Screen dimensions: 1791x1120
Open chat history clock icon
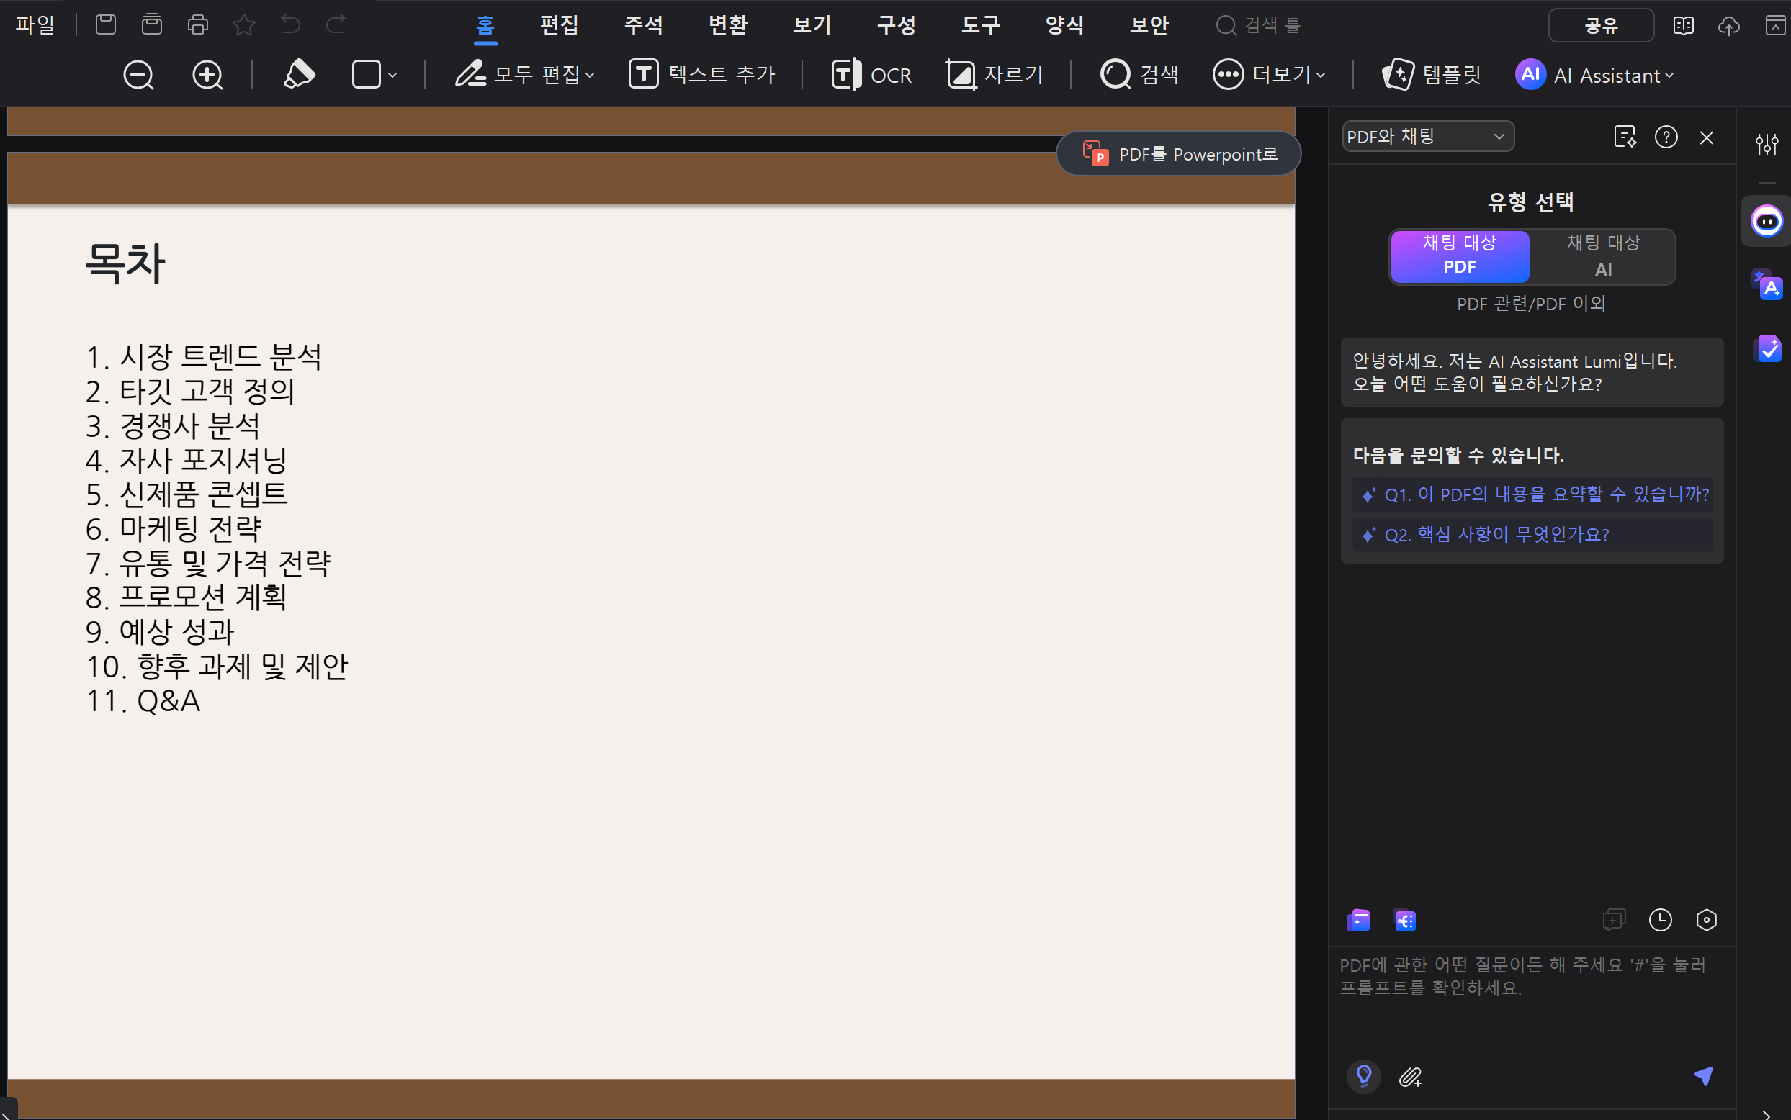[x=1661, y=920]
